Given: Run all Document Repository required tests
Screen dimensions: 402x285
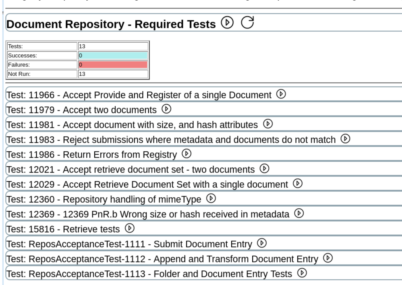Looking at the screenshot, I should 227,23.
